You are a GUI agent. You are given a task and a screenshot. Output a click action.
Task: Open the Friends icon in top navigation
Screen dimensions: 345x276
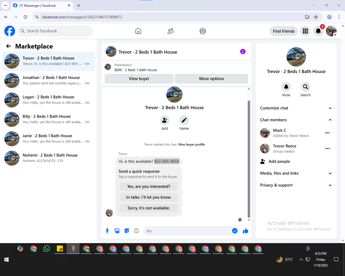tap(171, 31)
